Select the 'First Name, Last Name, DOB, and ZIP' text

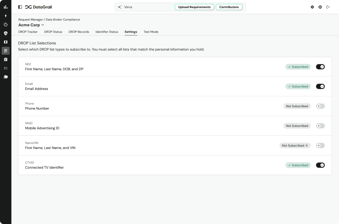click(x=54, y=69)
